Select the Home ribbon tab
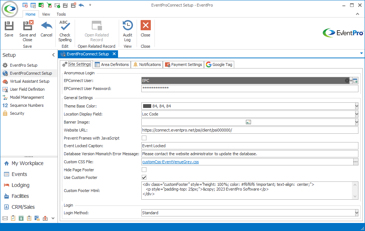365x231 pixels. point(31,14)
